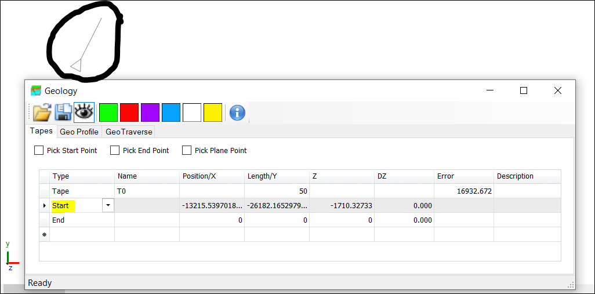Select the Tape row name cell T0

[x=147, y=191]
